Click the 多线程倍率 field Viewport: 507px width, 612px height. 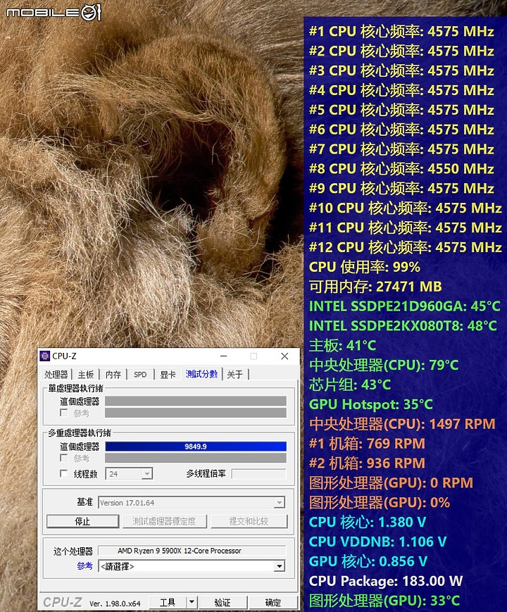point(258,474)
